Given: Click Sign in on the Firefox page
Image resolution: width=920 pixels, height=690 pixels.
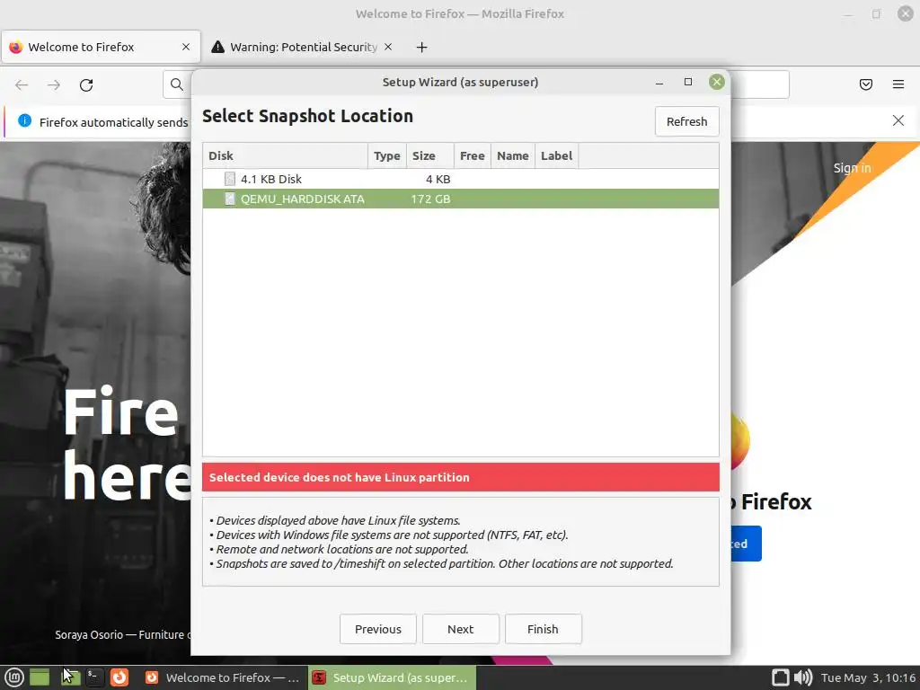Looking at the screenshot, I should tap(852, 168).
